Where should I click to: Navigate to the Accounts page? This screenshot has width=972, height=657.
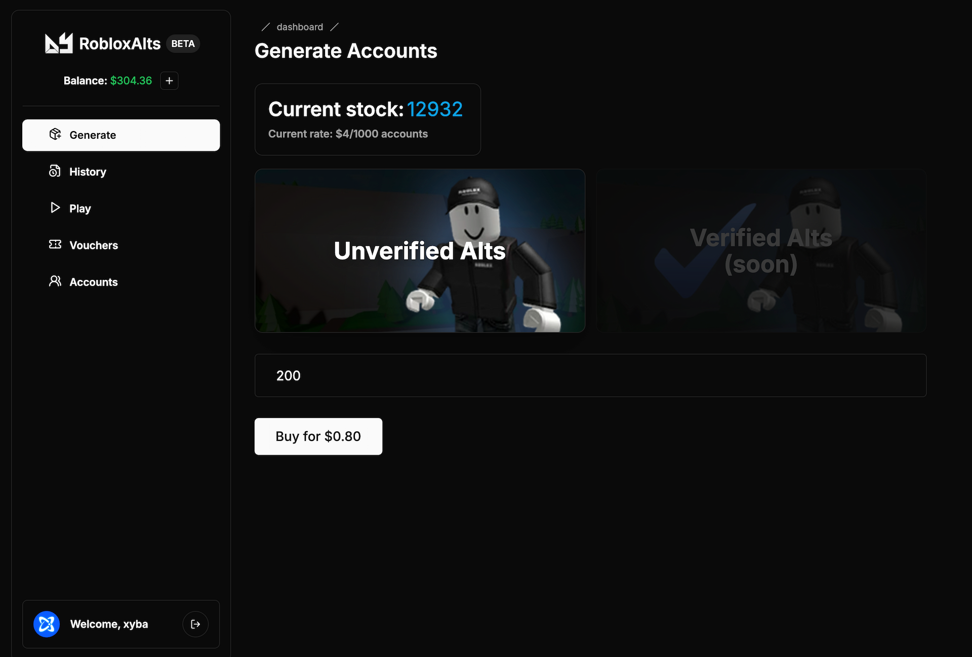(x=121, y=282)
